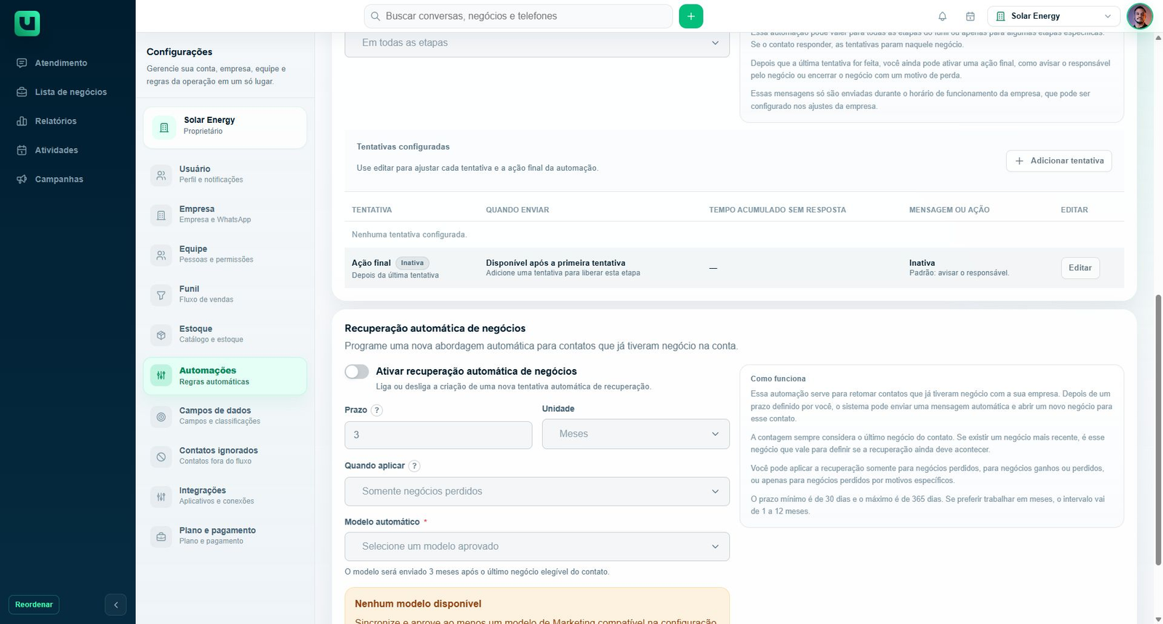1163x624 pixels.
Task: Click the Plano e pagamento icon
Action: coord(161,536)
